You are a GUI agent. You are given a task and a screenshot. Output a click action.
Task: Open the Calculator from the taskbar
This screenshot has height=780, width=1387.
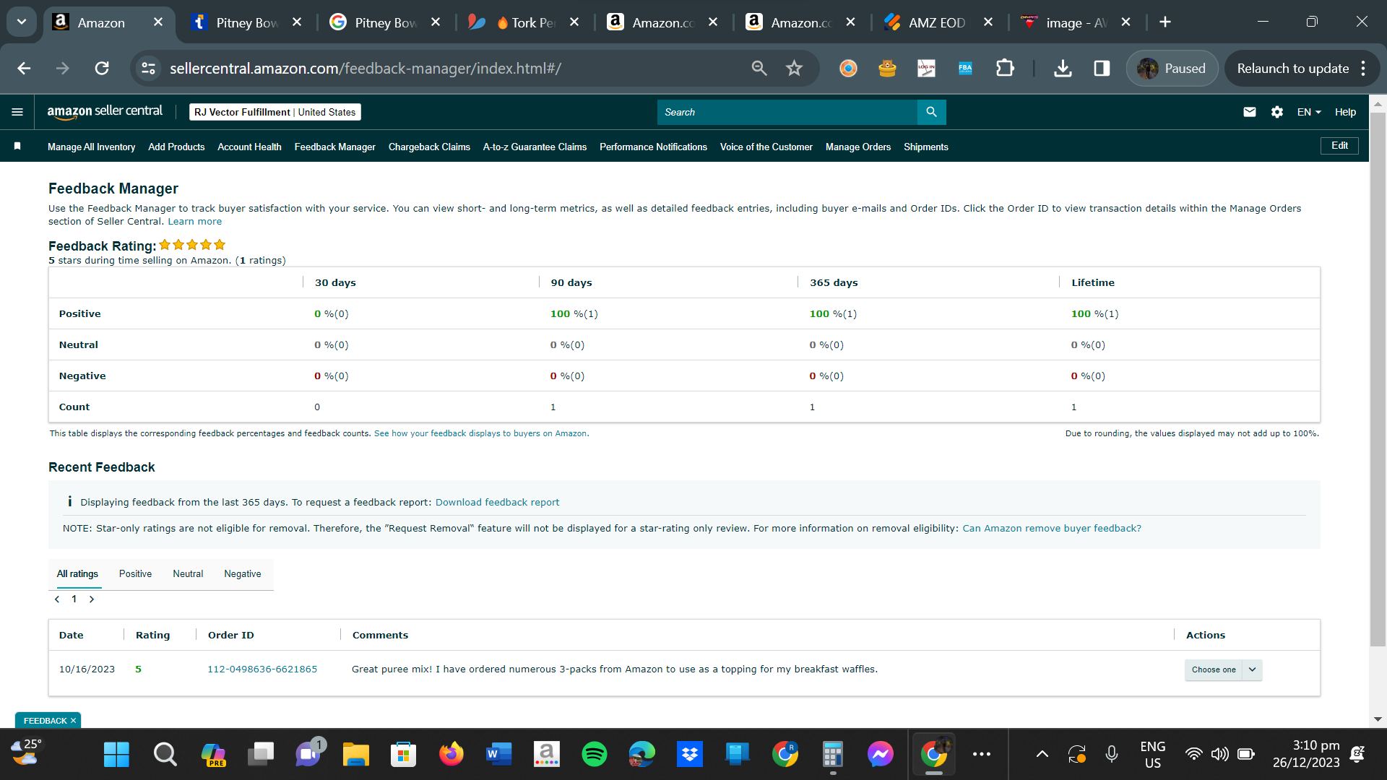[x=833, y=754]
